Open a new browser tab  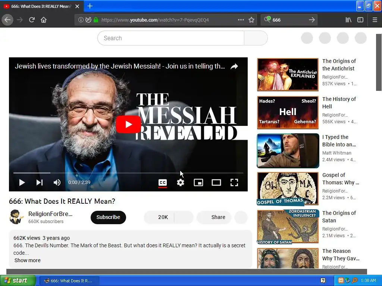[x=90, y=6]
